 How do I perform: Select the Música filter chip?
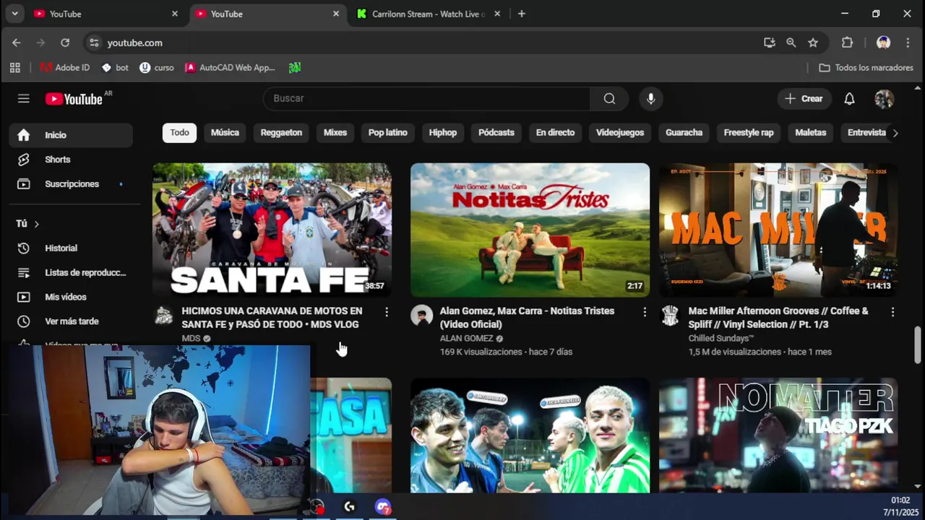pos(225,133)
